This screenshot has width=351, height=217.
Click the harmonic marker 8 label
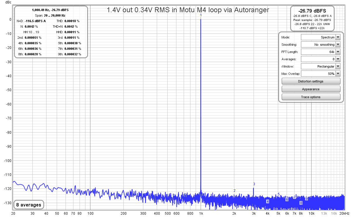click(x=301, y=203)
